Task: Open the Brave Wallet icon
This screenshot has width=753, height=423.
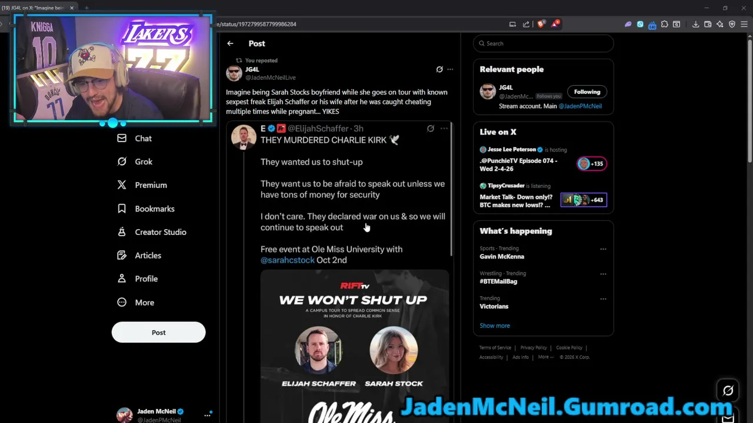Action: pos(708,24)
